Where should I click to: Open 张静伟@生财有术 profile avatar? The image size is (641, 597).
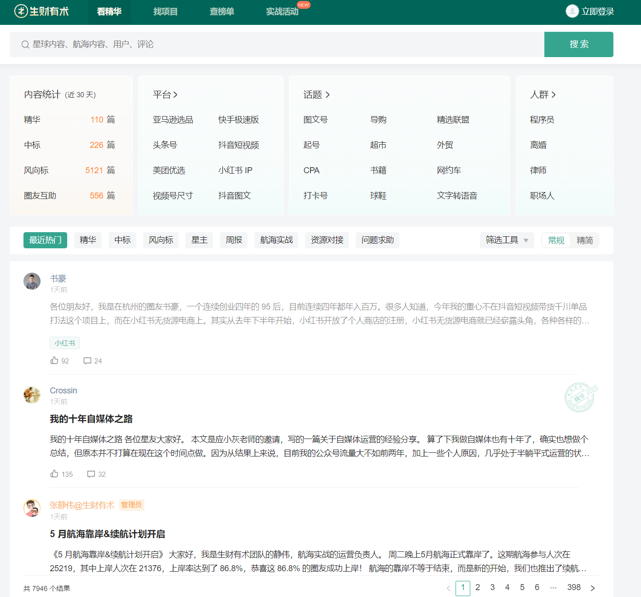[32, 508]
